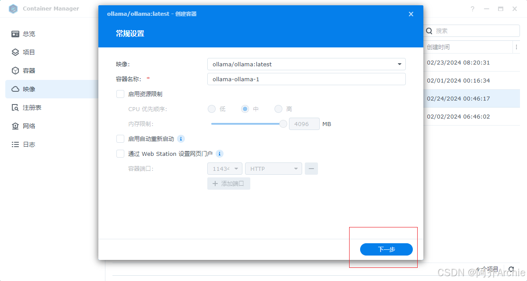Click the 下一步 (Next) button
Image resolution: width=527 pixels, height=281 pixels.
(x=386, y=249)
